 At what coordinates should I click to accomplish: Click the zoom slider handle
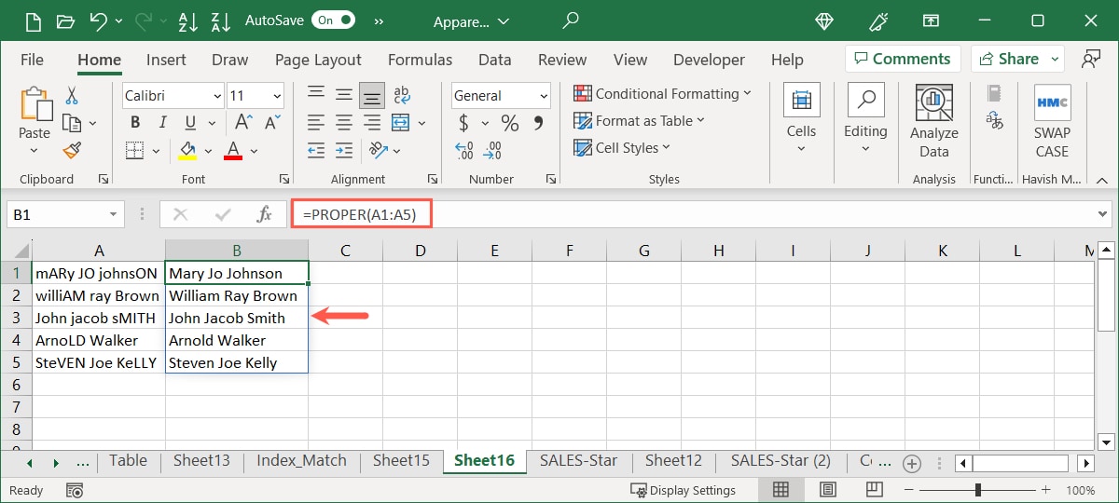977,490
